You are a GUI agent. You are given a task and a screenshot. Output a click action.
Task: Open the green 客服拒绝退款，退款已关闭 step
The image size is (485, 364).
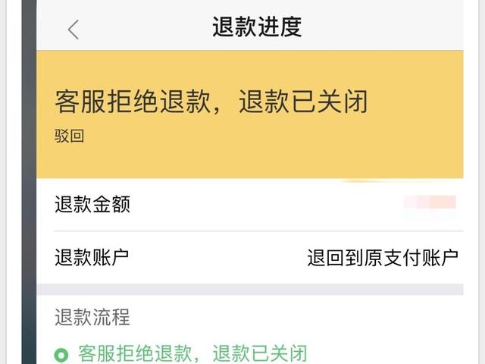click(x=192, y=353)
